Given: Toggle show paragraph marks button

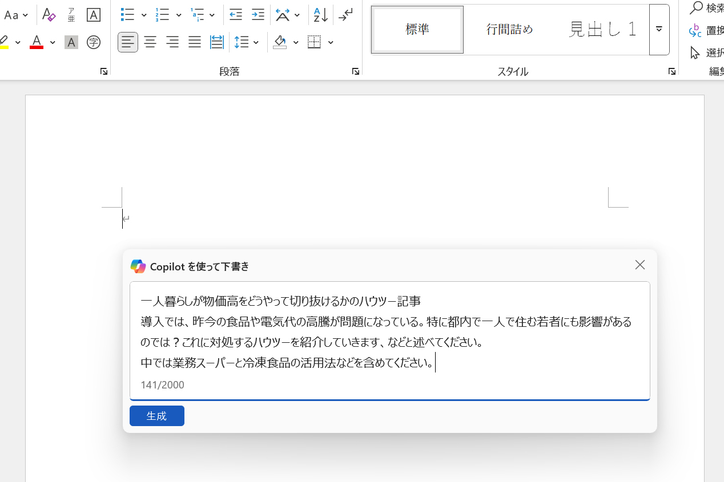Looking at the screenshot, I should (x=345, y=15).
